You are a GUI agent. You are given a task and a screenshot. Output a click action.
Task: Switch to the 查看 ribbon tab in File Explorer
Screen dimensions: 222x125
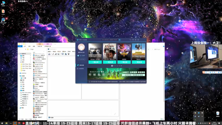(x=34, y=46)
